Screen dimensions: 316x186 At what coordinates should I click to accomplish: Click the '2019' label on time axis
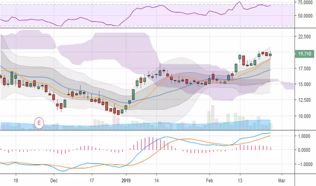(126, 180)
